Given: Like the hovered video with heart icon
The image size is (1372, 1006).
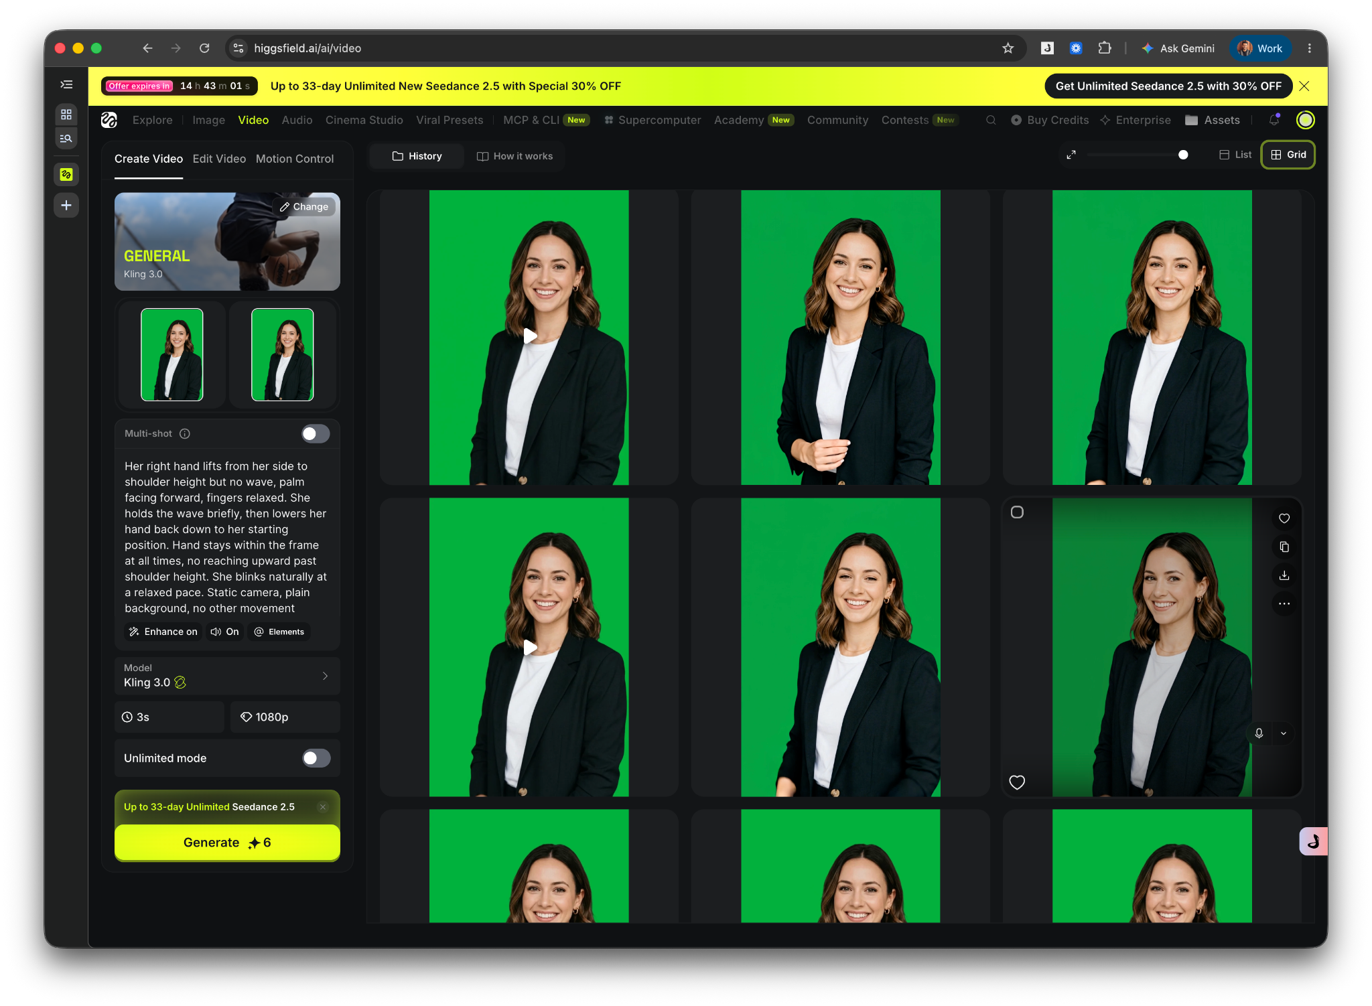Looking at the screenshot, I should point(1284,518).
